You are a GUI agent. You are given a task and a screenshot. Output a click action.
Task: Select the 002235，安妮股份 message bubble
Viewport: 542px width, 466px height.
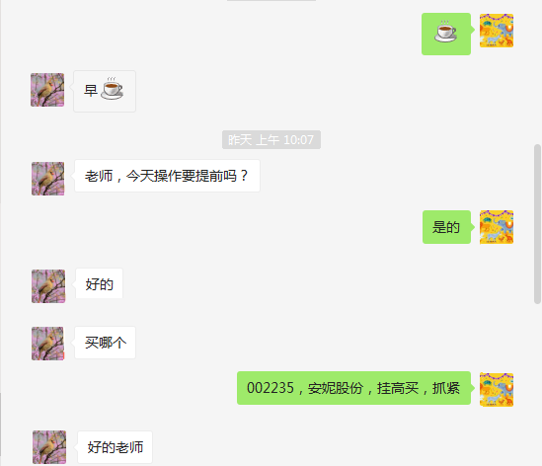[353, 388]
